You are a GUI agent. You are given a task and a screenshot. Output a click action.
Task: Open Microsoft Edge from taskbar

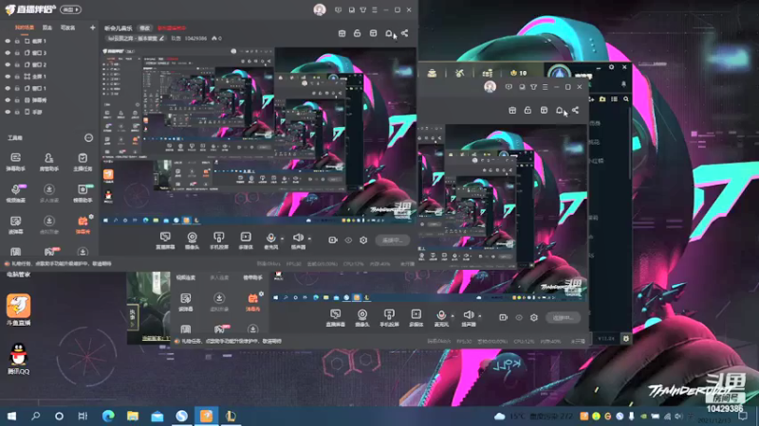point(108,416)
